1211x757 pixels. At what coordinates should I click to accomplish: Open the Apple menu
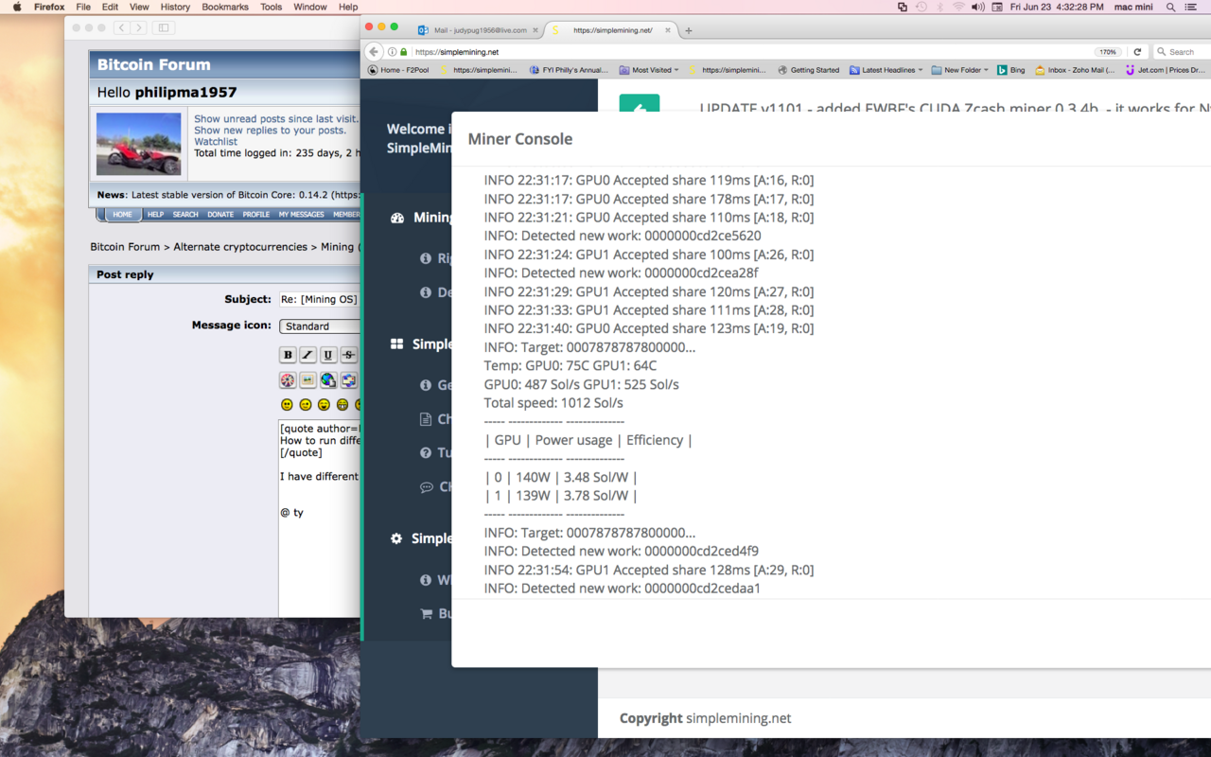(17, 7)
